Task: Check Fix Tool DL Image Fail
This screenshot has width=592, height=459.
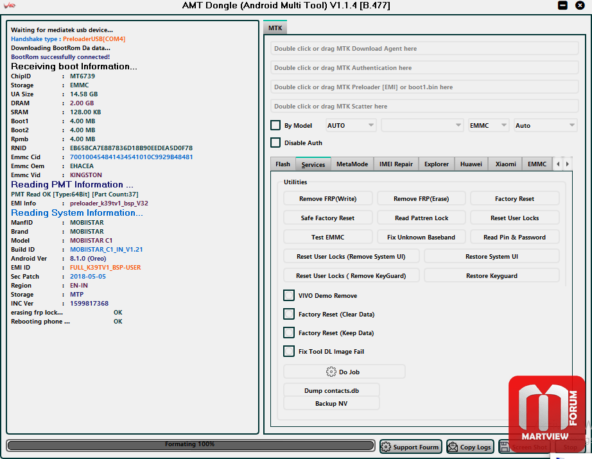Action: pyautogui.click(x=289, y=351)
